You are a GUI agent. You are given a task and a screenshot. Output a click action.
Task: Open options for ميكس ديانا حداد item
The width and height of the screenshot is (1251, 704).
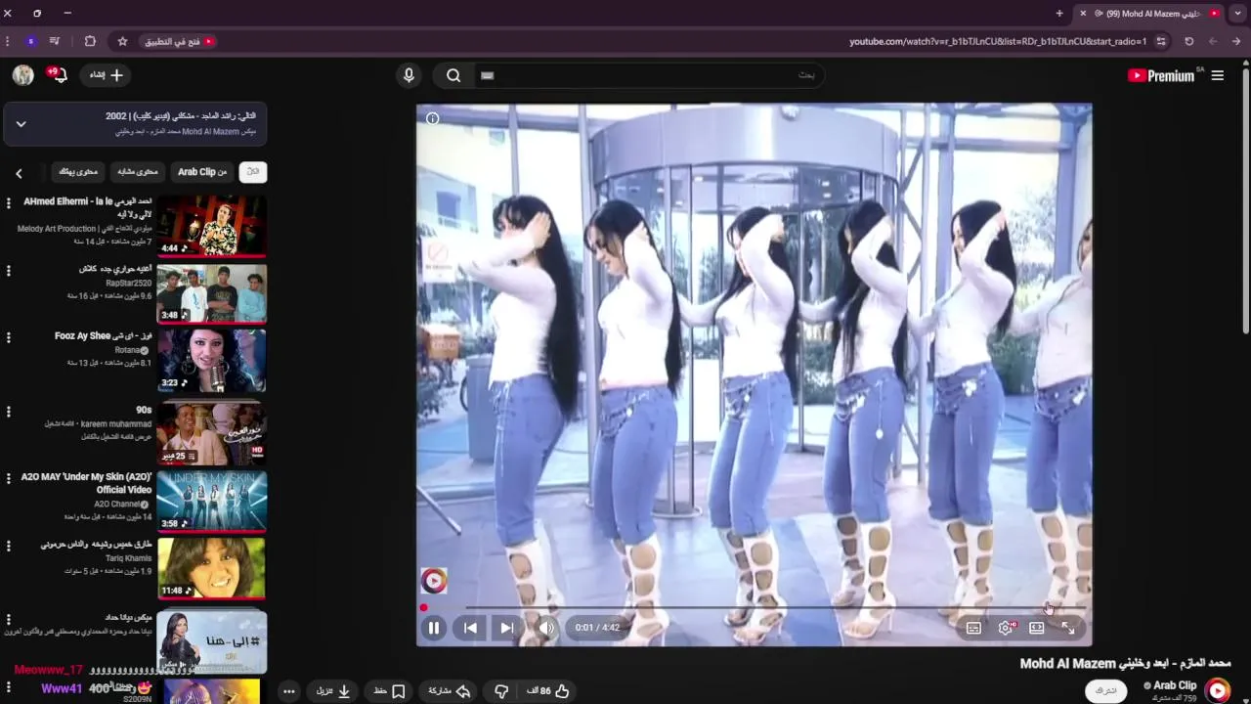[9, 619]
